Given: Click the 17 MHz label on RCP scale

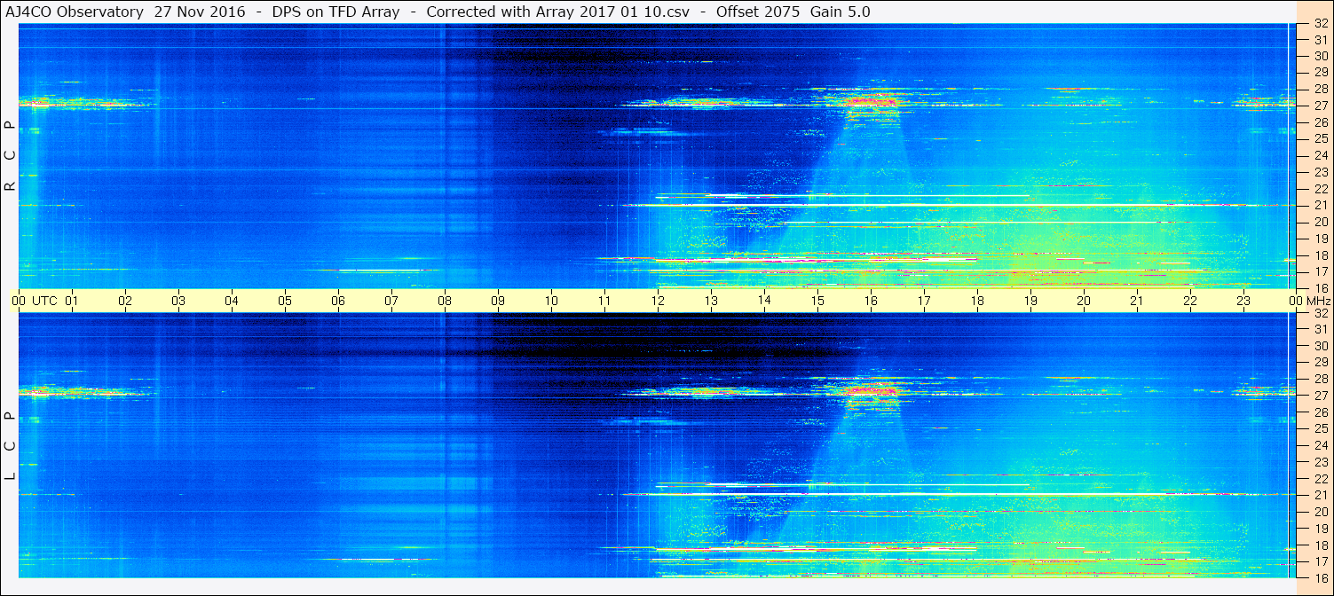Looking at the screenshot, I should coord(1321,271).
